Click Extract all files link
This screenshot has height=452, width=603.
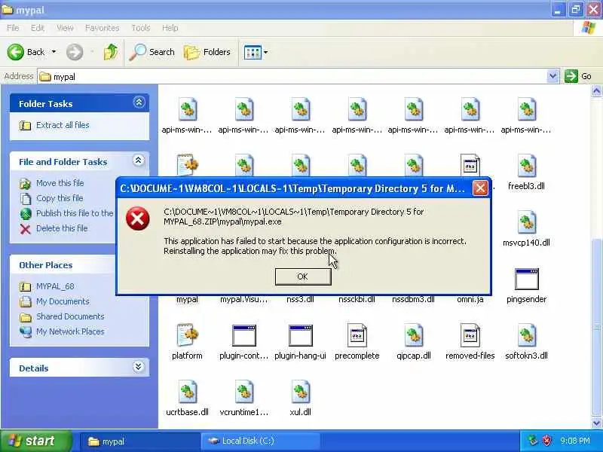pos(63,125)
